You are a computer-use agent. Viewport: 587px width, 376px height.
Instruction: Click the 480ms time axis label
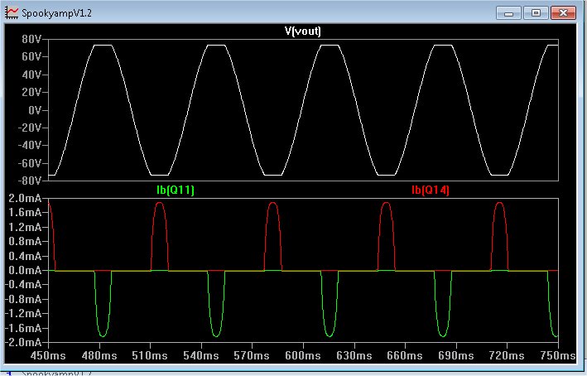tap(99, 355)
